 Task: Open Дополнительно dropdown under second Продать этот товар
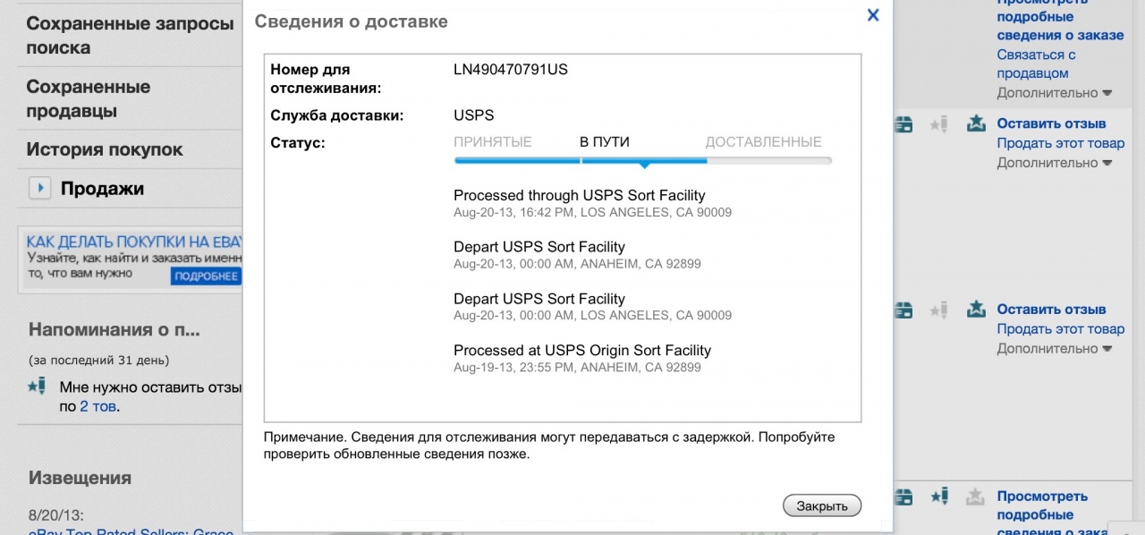(x=1054, y=349)
